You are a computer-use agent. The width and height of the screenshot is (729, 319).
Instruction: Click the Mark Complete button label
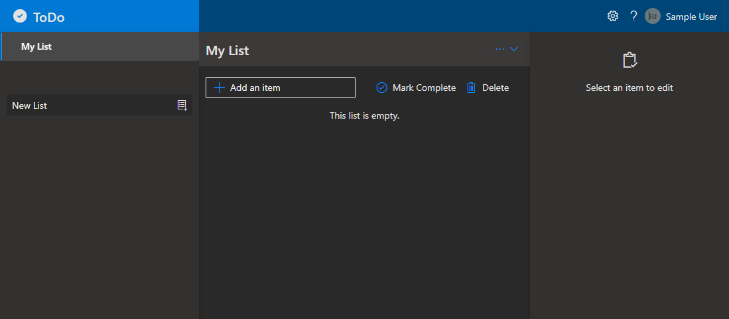pos(424,88)
